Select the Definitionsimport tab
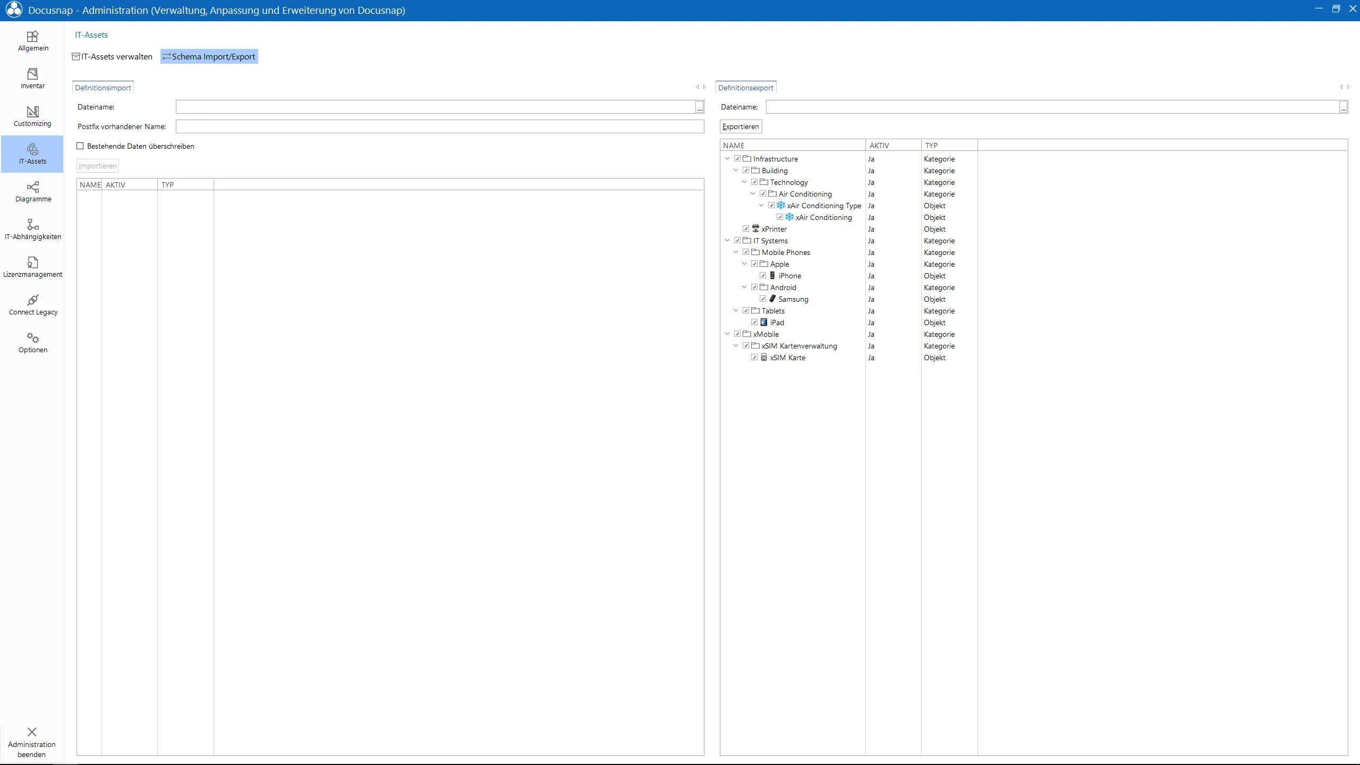 [x=103, y=88]
